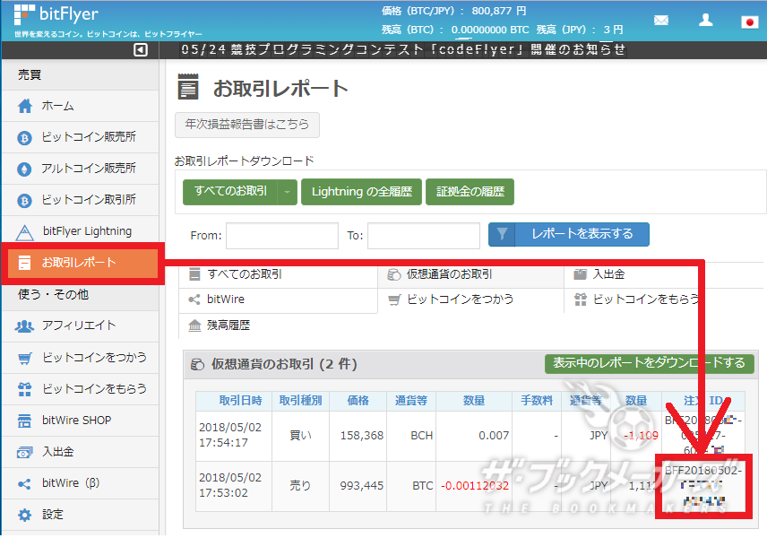Focus the From date field

281,236
